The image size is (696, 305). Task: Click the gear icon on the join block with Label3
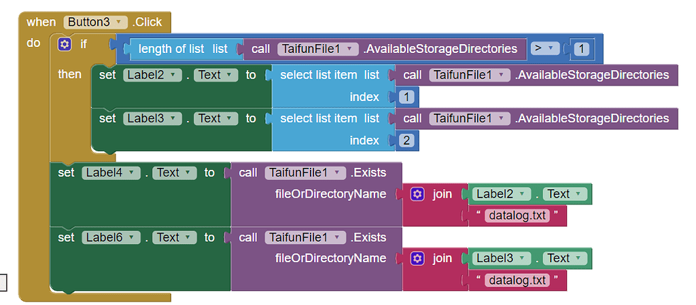418,258
